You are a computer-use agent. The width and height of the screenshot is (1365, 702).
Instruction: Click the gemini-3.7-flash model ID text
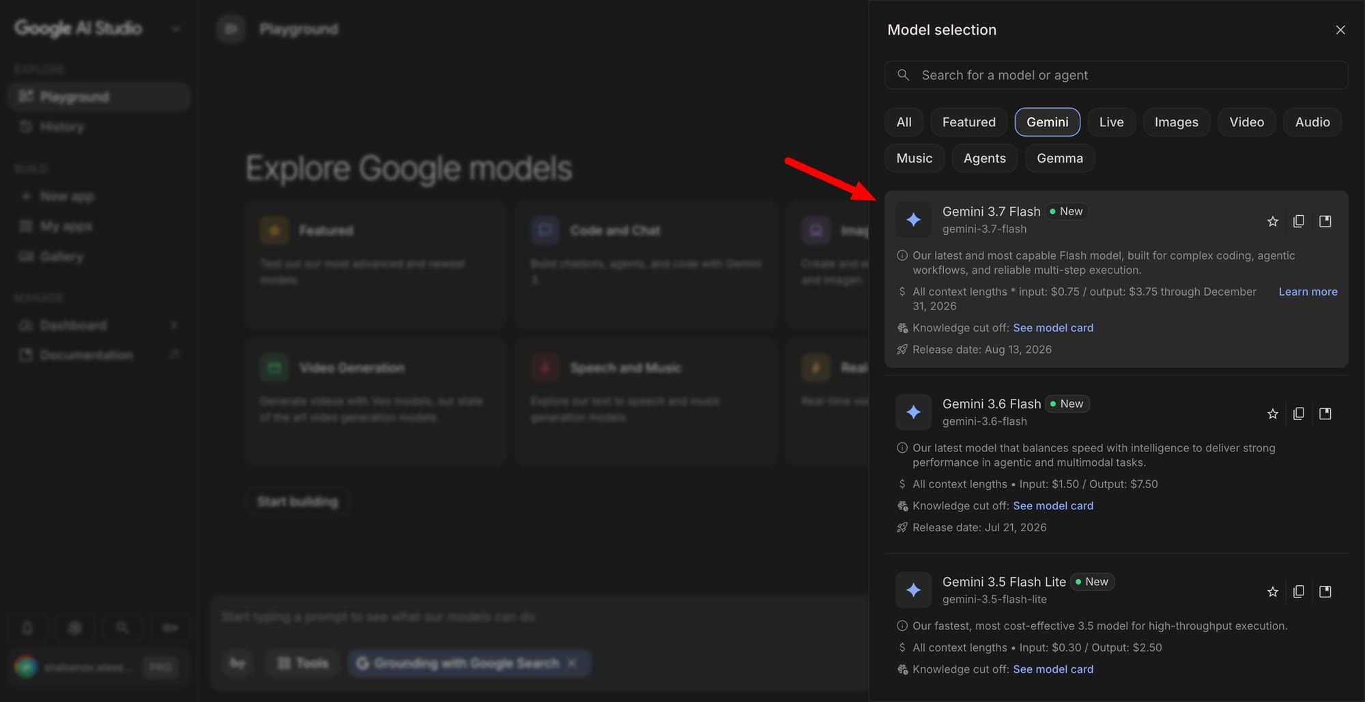pyautogui.click(x=984, y=229)
